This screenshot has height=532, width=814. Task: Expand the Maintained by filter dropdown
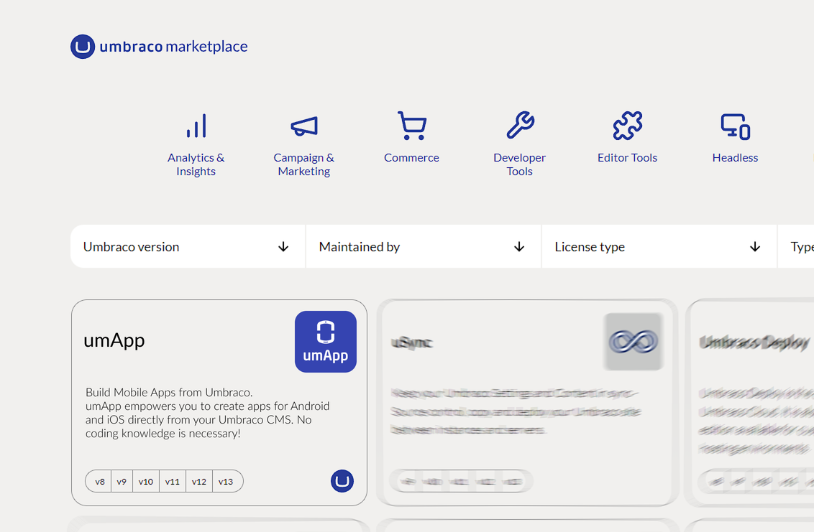pyautogui.click(x=424, y=246)
